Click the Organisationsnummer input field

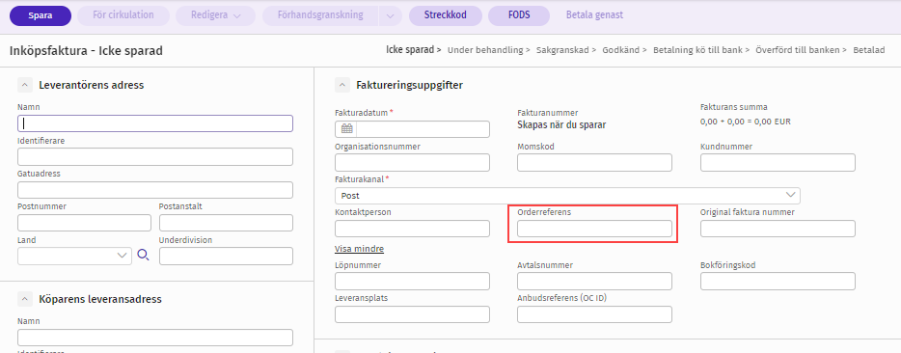[x=412, y=162]
